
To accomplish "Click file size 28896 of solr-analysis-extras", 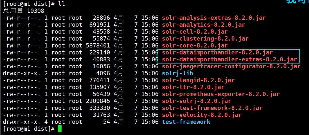I will tap(101, 18).
